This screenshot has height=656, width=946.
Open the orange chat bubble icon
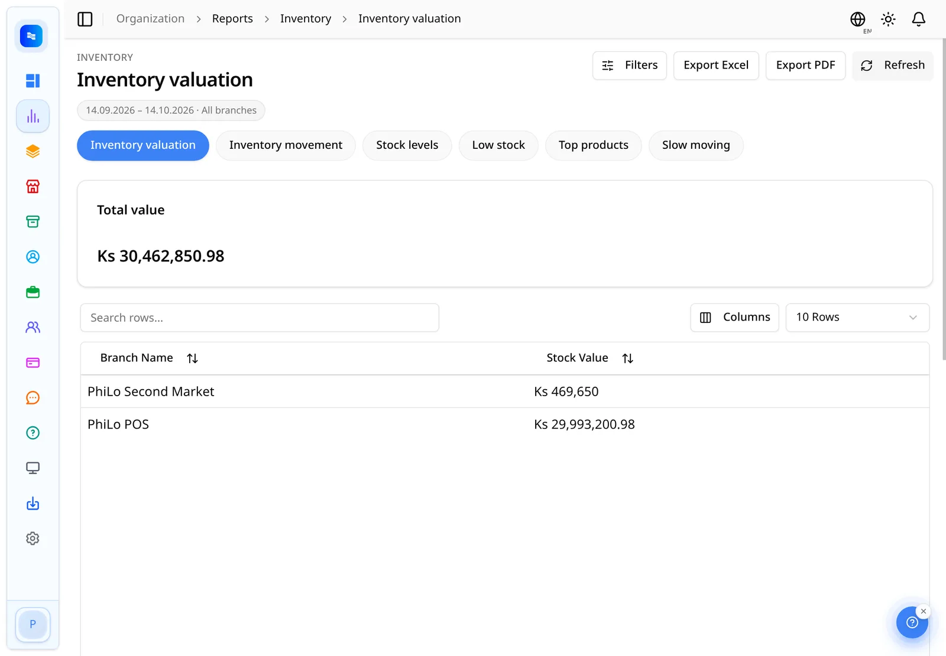[x=33, y=398]
